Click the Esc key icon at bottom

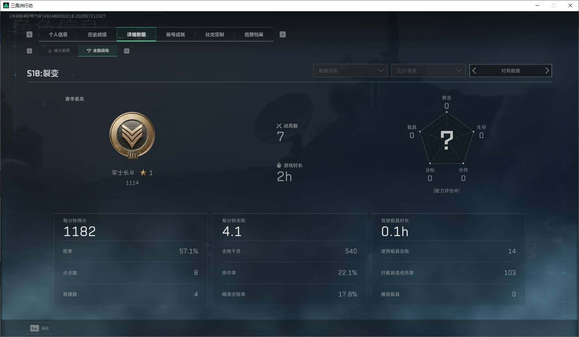(x=34, y=328)
